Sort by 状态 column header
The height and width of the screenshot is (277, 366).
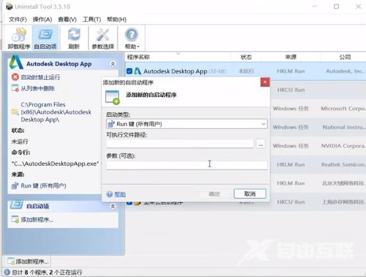click(x=246, y=57)
